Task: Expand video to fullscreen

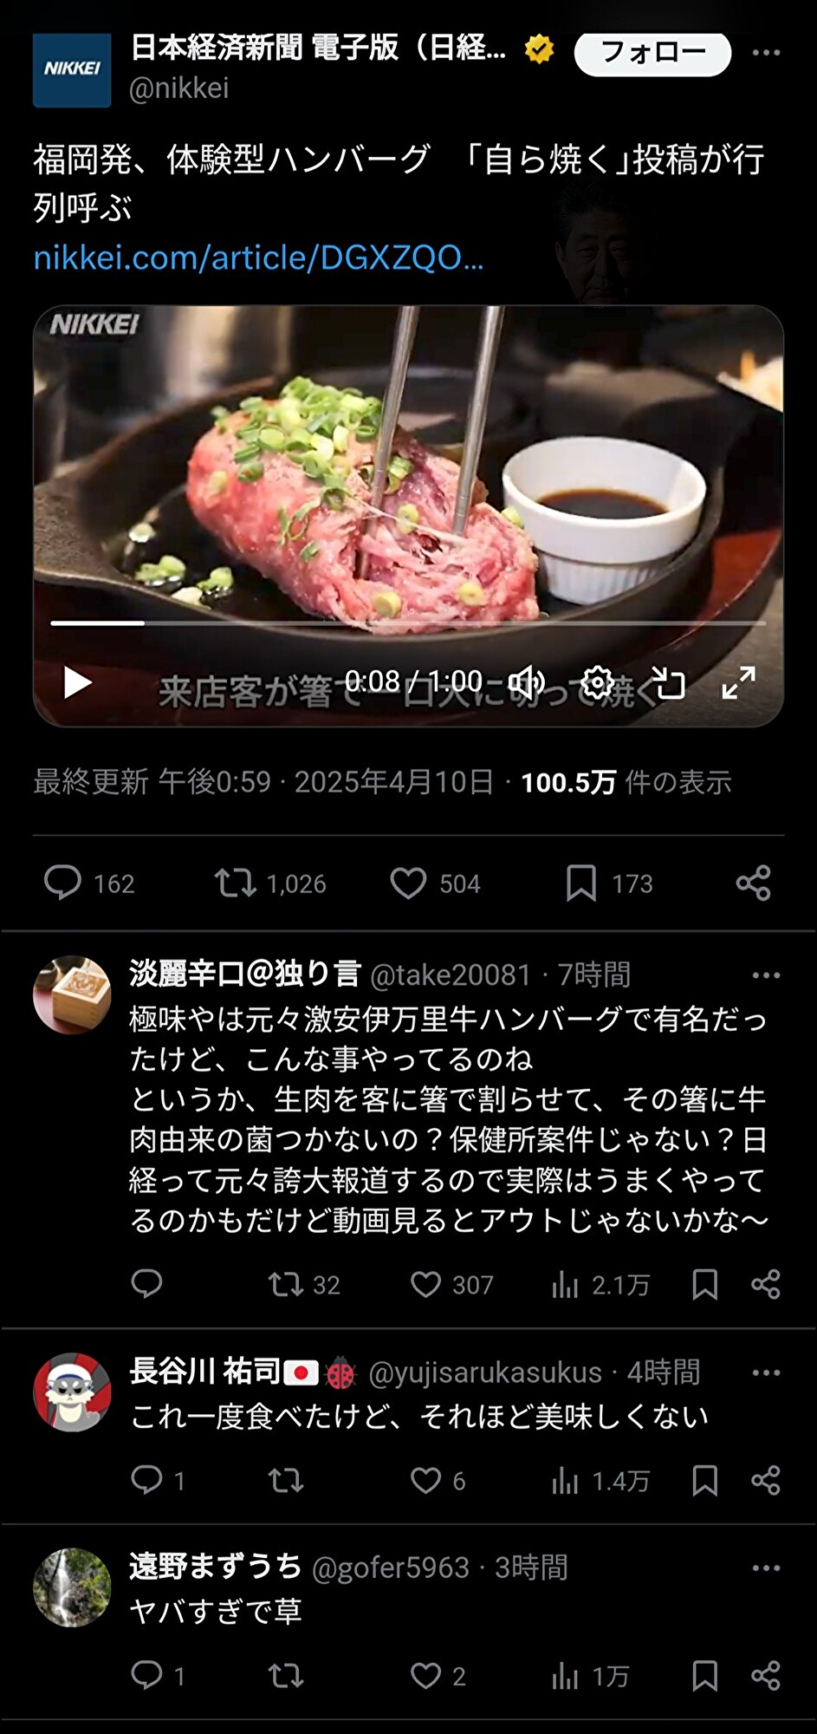Action: tap(739, 683)
